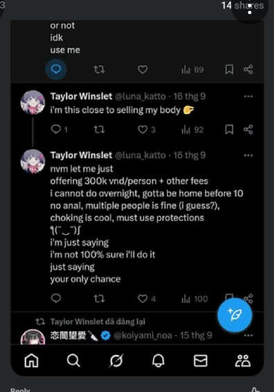The height and width of the screenshot is (392, 274).
Task: Share the tweet with 69 views
Action: [x=248, y=69]
